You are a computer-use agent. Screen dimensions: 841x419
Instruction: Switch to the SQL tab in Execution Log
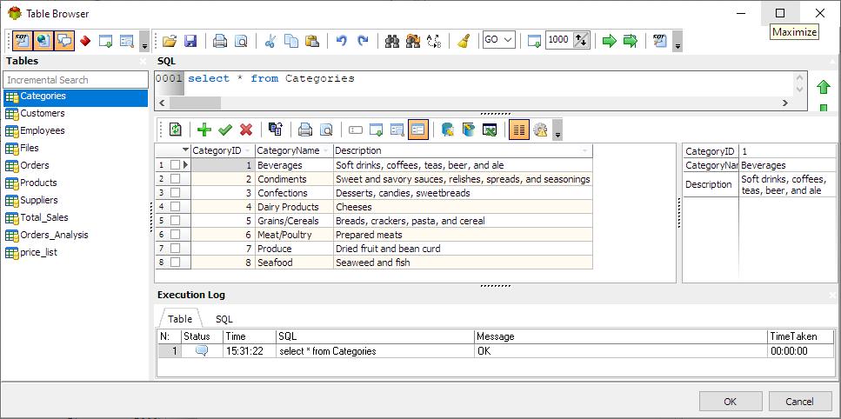[224, 319]
